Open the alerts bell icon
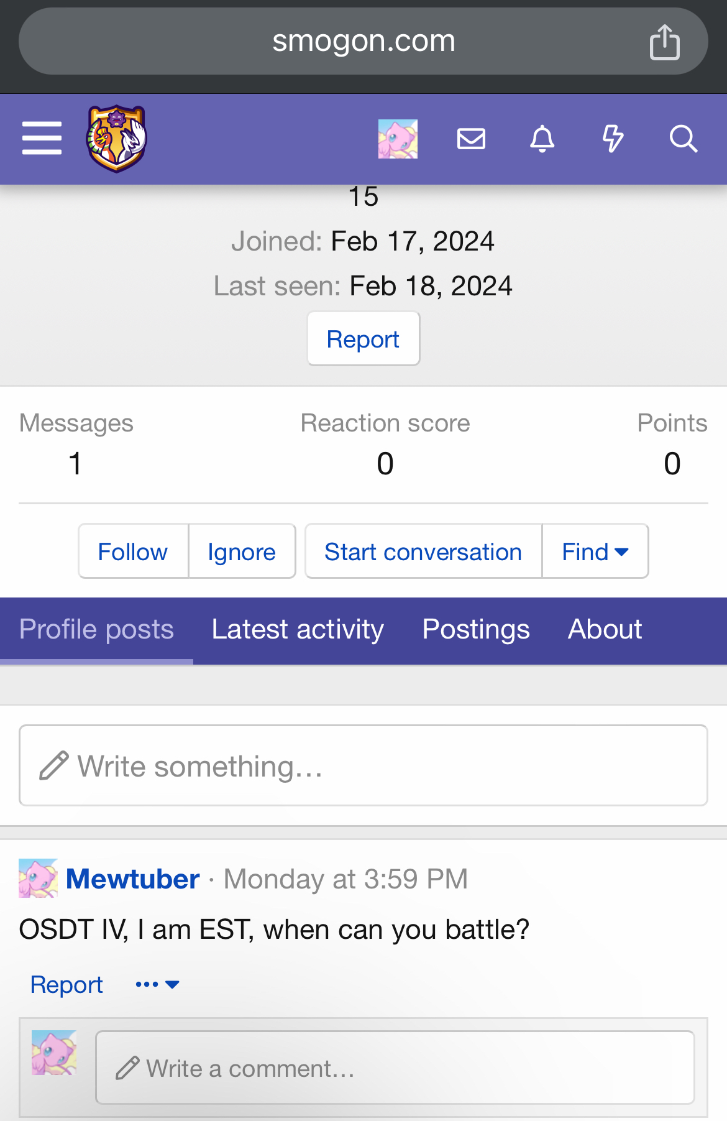Viewport: 727px width, 1121px height. point(542,139)
